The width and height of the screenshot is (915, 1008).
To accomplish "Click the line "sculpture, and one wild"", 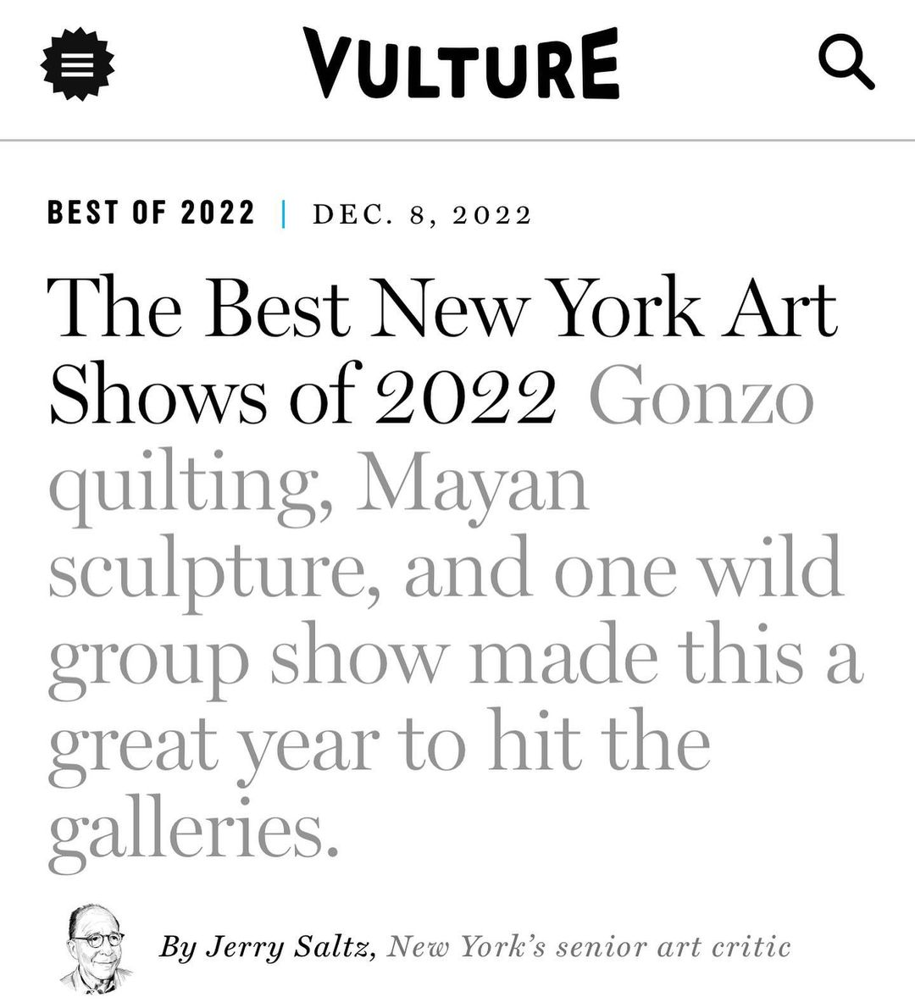I will point(446,568).
